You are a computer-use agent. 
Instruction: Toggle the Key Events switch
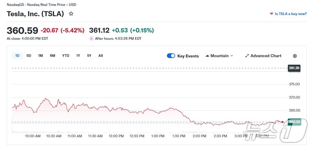(x=171, y=56)
